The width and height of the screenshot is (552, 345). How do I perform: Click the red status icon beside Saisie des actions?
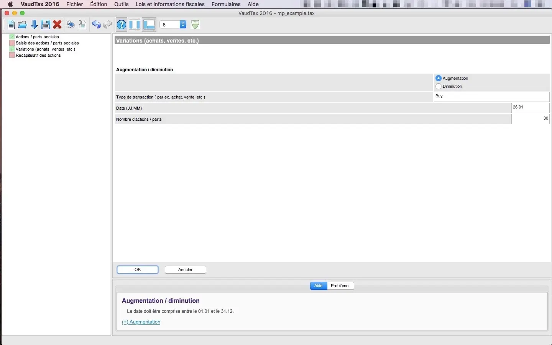(x=12, y=43)
